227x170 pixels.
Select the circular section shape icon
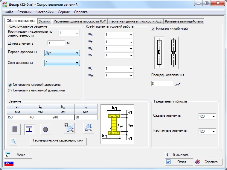point(45,129)
